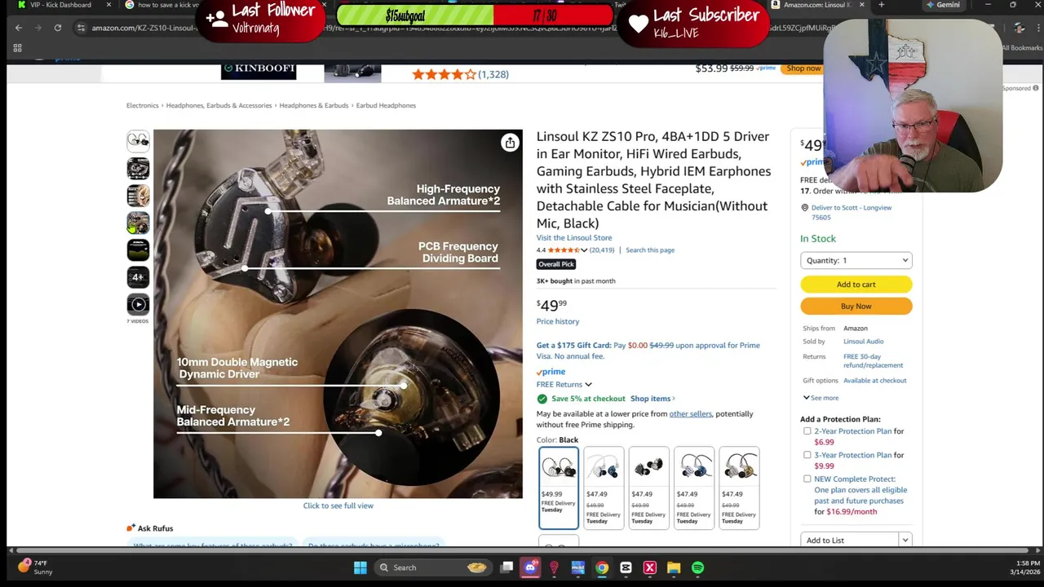This screenshot has width=1044, height=587.
Task: Click the main product image
Action: (338, 314)
